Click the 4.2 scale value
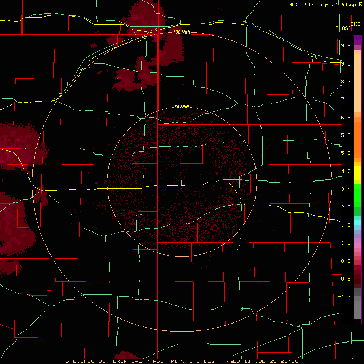Image resolution: width=364 pixels, height=364 pixels. pyautogui.click(x=346, y=171)
